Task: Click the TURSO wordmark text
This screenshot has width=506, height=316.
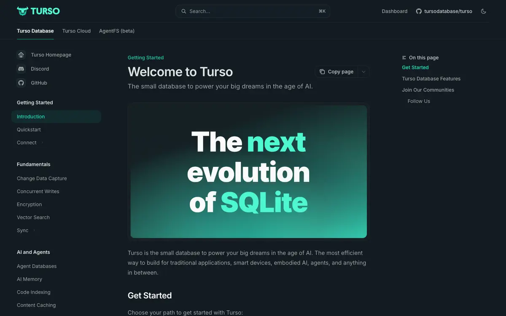Action: [x=45, y=11]
